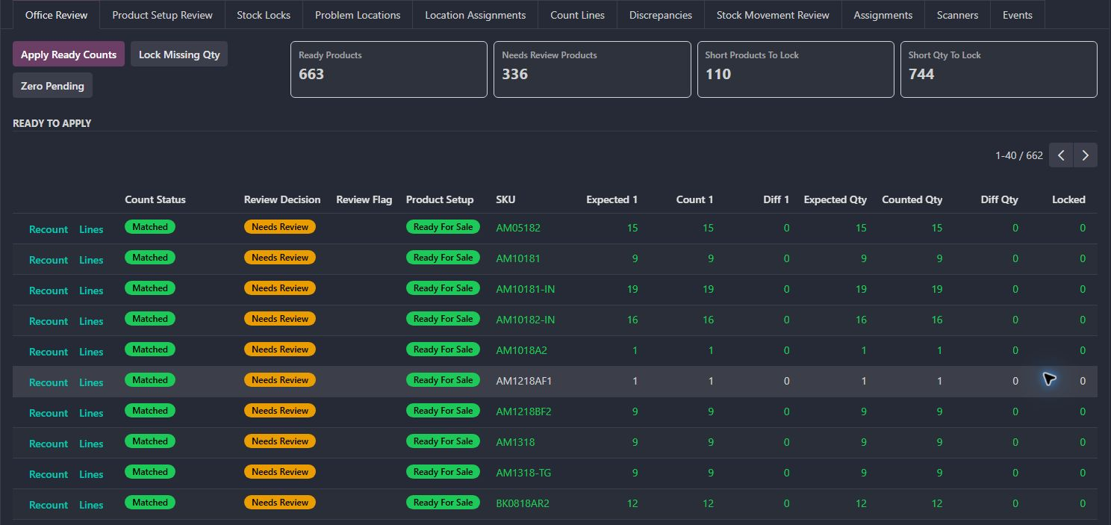Sort by the SKU column header
The image size is (1111, 525).
pos(505,199)
